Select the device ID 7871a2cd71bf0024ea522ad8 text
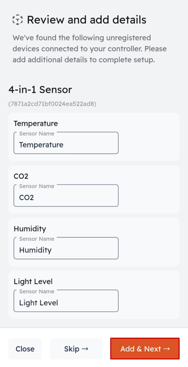Viewport: 188px width, 367px height. click(x=52, y=104)
